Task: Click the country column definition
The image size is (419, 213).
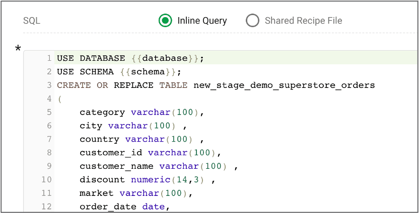Action: click(x=141, y=139)
